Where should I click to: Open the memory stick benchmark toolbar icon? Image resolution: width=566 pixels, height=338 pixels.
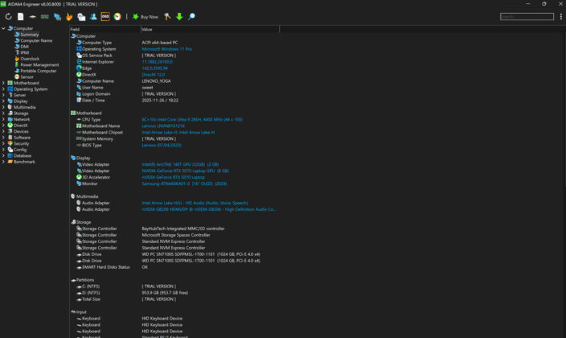click(x=45, y=17)
